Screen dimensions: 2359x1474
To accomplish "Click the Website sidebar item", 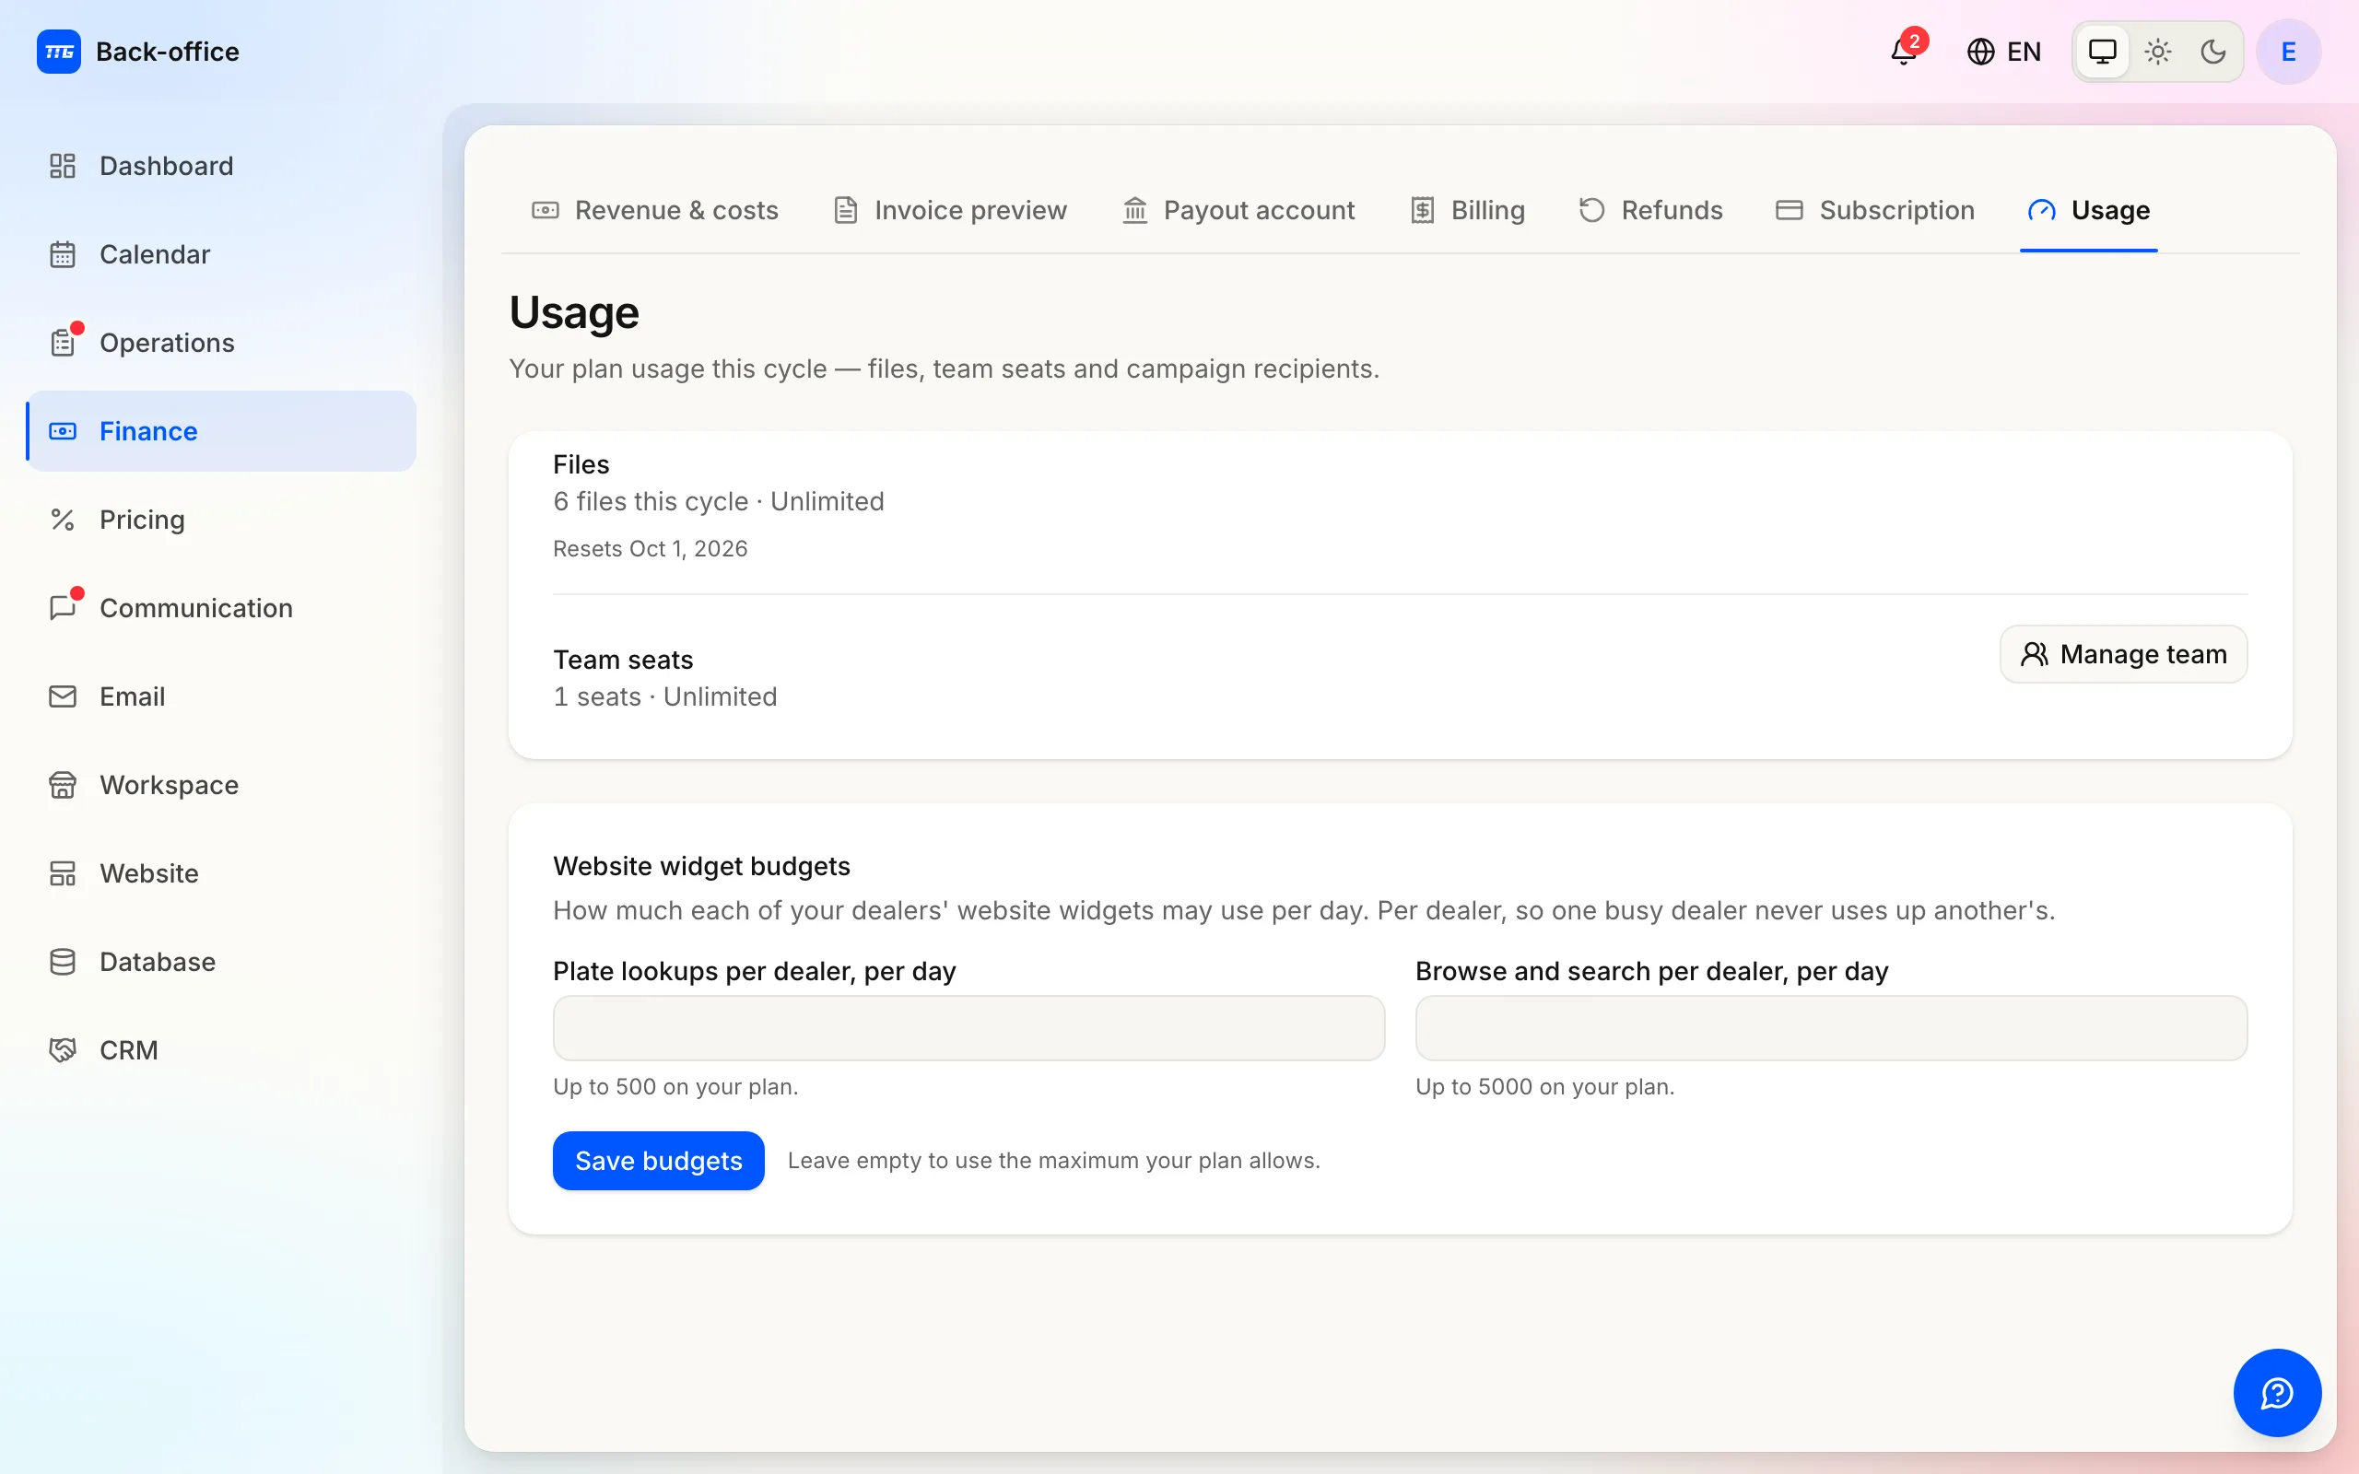I will [x=220, y=873].
